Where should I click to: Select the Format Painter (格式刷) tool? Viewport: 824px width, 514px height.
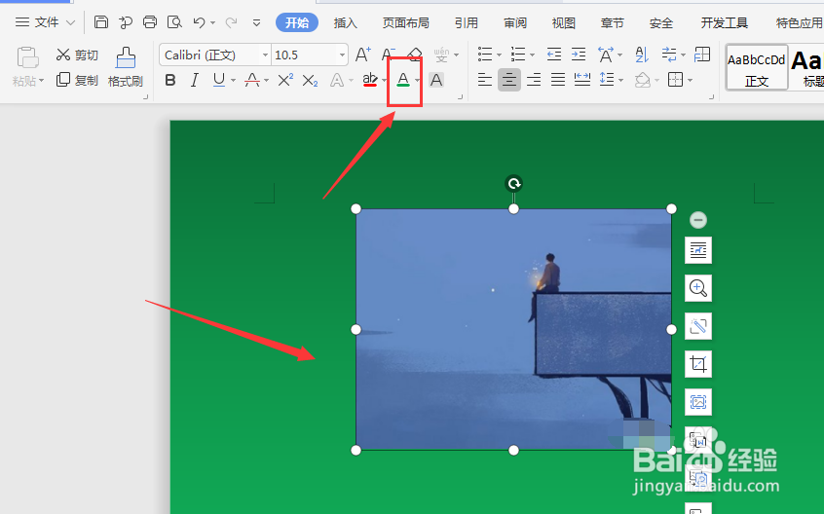pos(126,67)
